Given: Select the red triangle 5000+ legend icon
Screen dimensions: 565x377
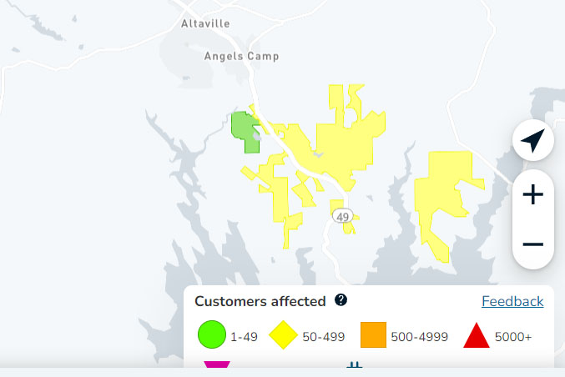Looking at the screenshot, I should [477, 335].
